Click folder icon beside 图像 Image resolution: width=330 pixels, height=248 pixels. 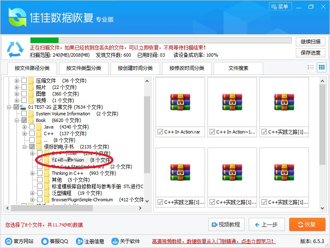(x=31, y=94)
